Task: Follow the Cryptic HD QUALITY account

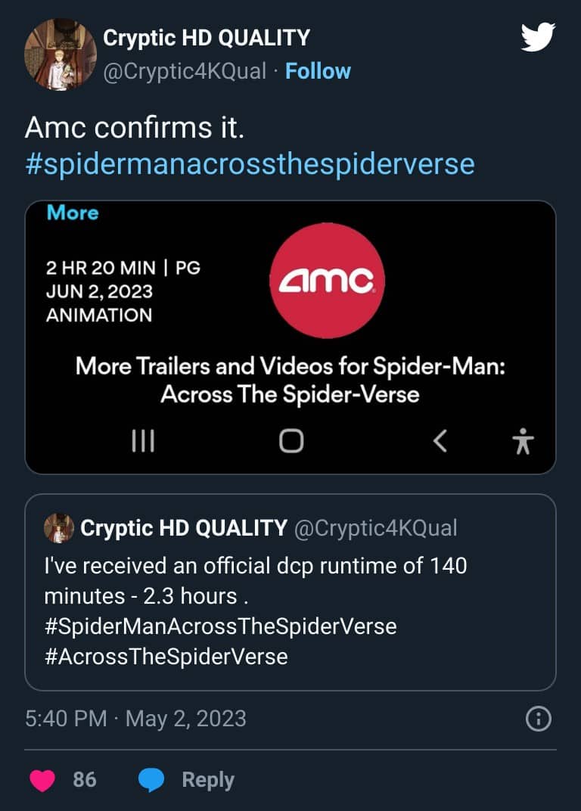Action: [x=318, y=71]
